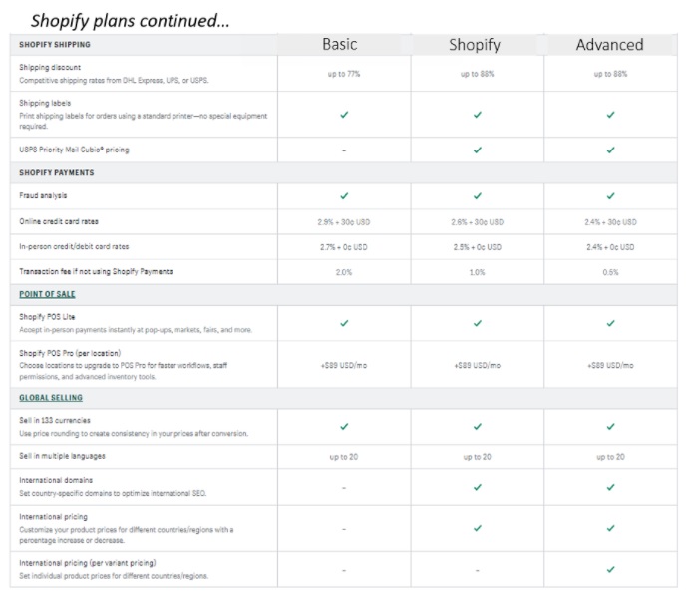The height and width of the screenshot is (601, 691).
Task: Click the Advanced checkmark for per variant pricing
Action: point(611,570)
